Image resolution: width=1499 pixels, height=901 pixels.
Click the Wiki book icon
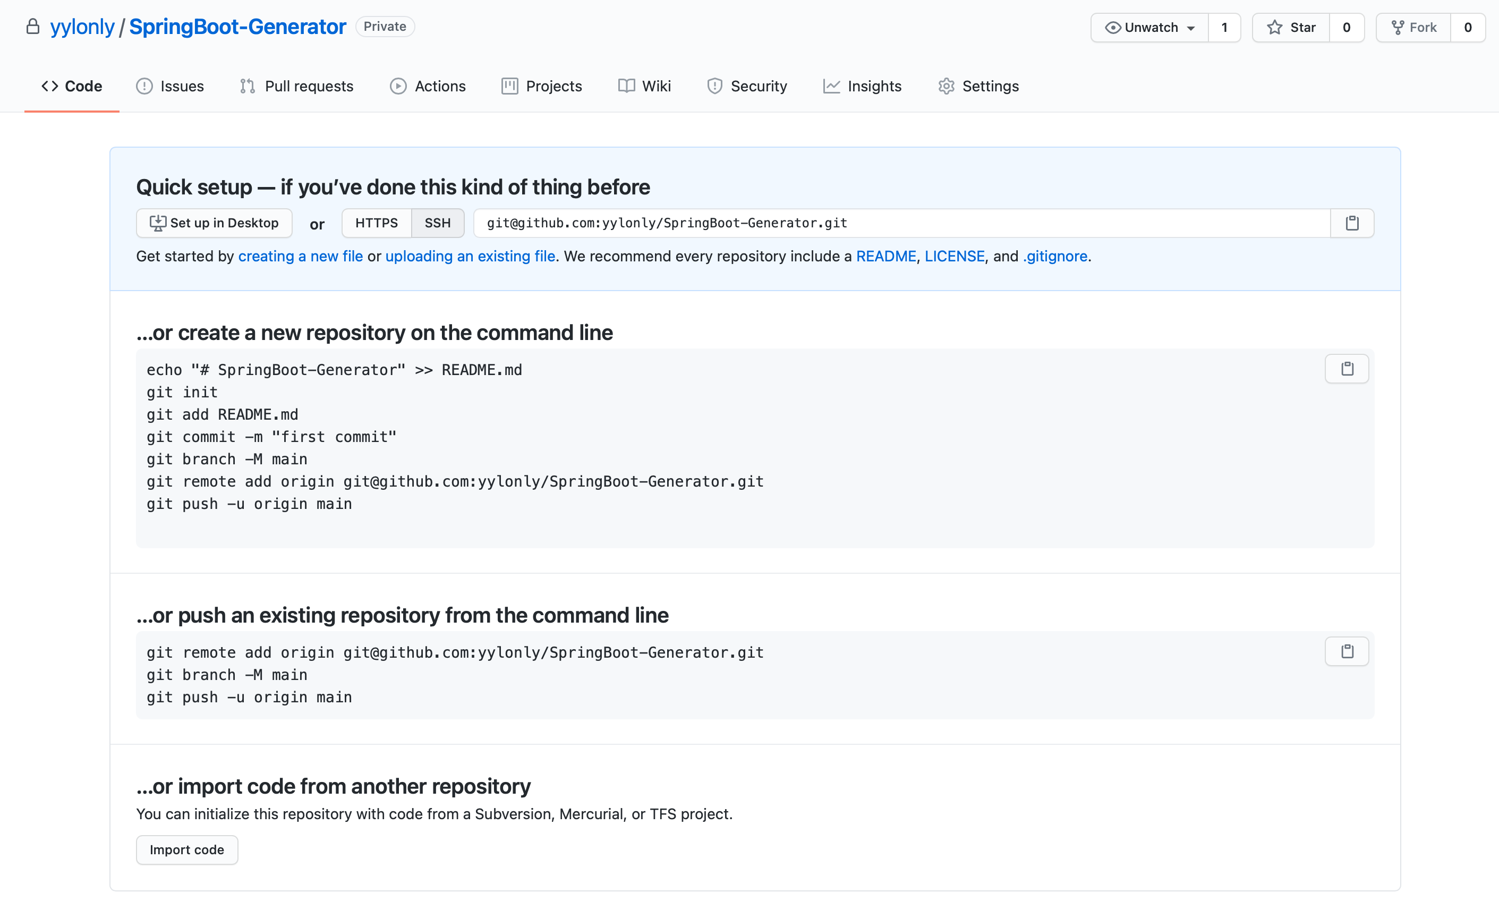(626, 86)
